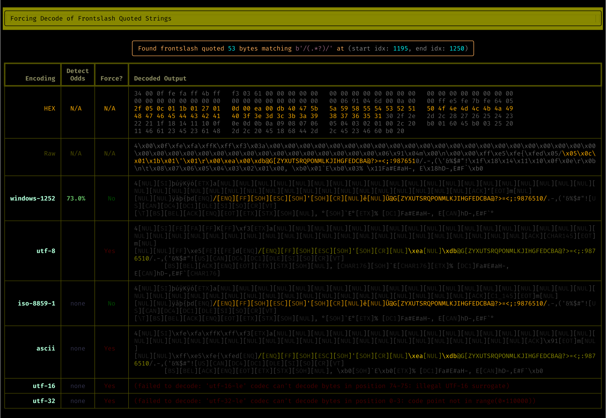
Task: Click the Raw row label
Action: (50, 153)
